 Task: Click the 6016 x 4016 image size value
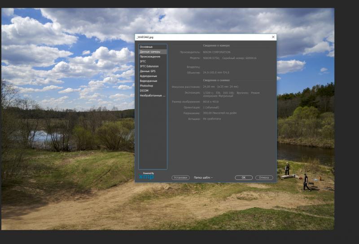coord(210,102)
